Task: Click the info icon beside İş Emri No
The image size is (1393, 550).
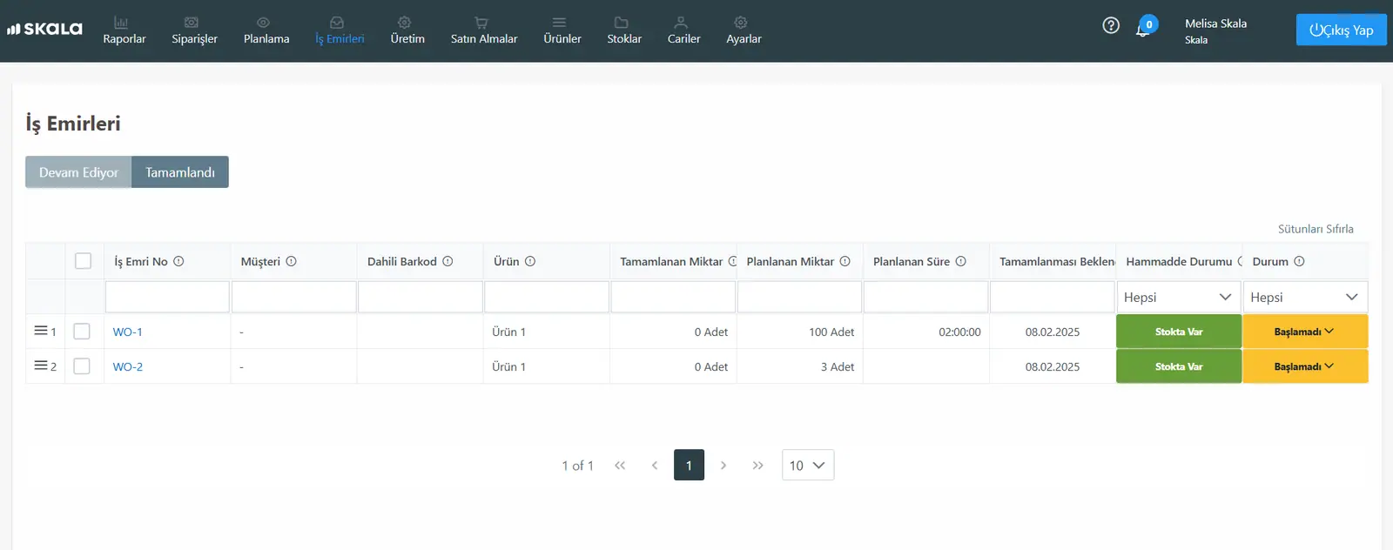Action: (178, 261)
